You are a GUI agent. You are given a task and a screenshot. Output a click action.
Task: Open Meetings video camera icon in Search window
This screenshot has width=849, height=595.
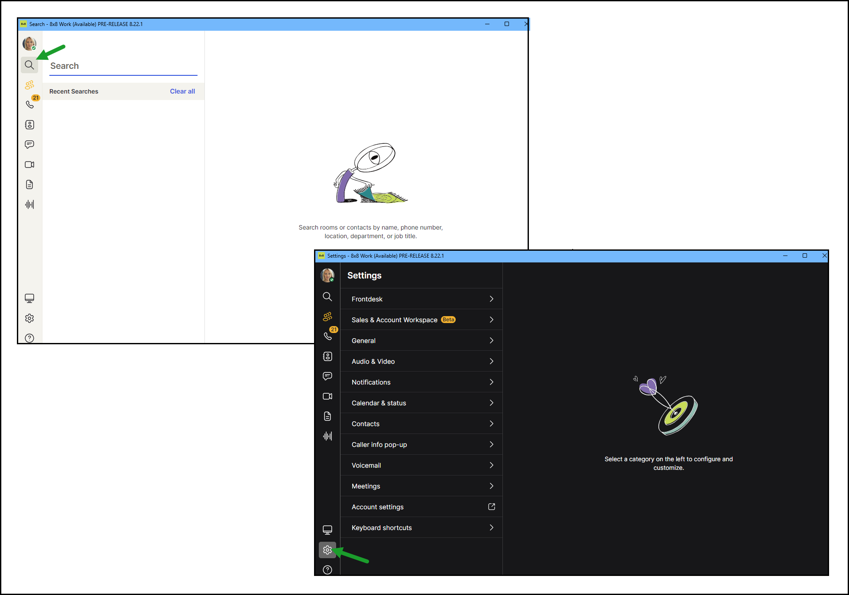point(29,165)
